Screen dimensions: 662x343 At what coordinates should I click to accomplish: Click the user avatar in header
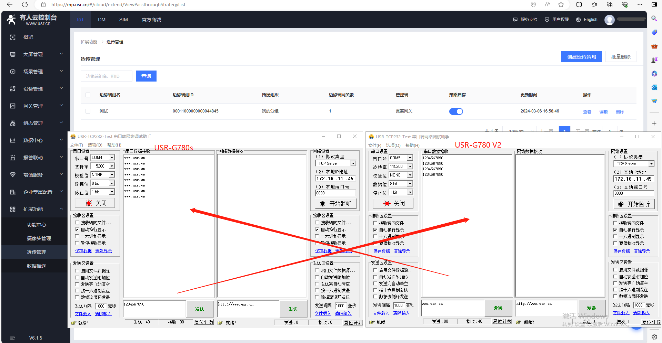tap(609, 20)
